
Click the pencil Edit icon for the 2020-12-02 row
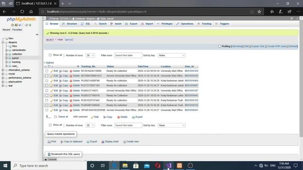click(x=52, y=71)
